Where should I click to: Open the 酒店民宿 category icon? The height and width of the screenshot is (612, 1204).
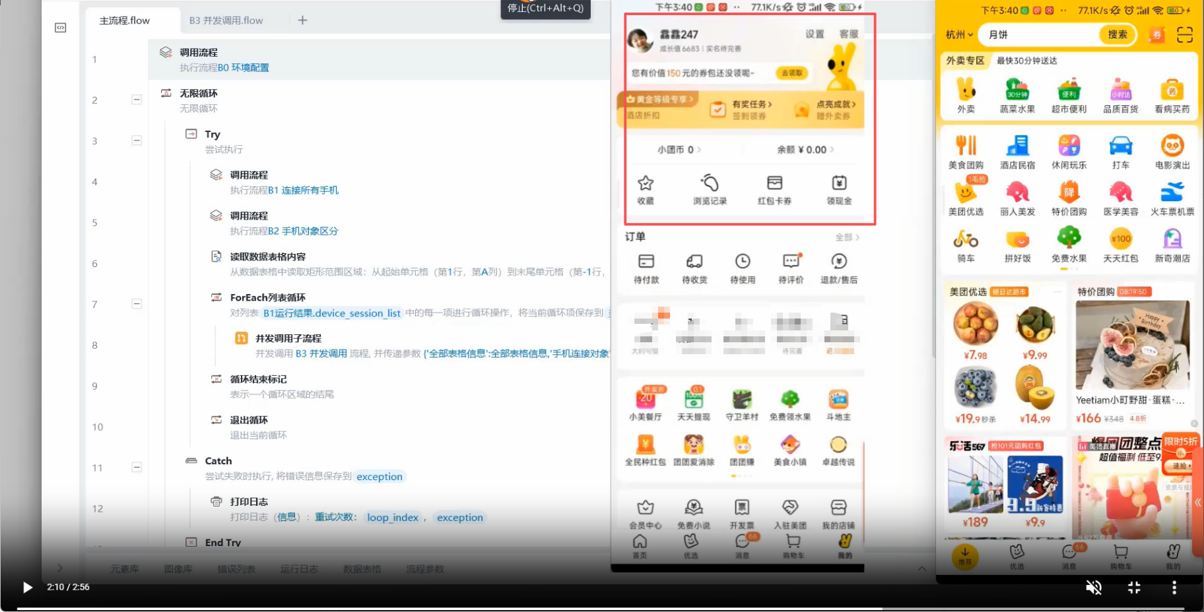tap(1017, 152)
